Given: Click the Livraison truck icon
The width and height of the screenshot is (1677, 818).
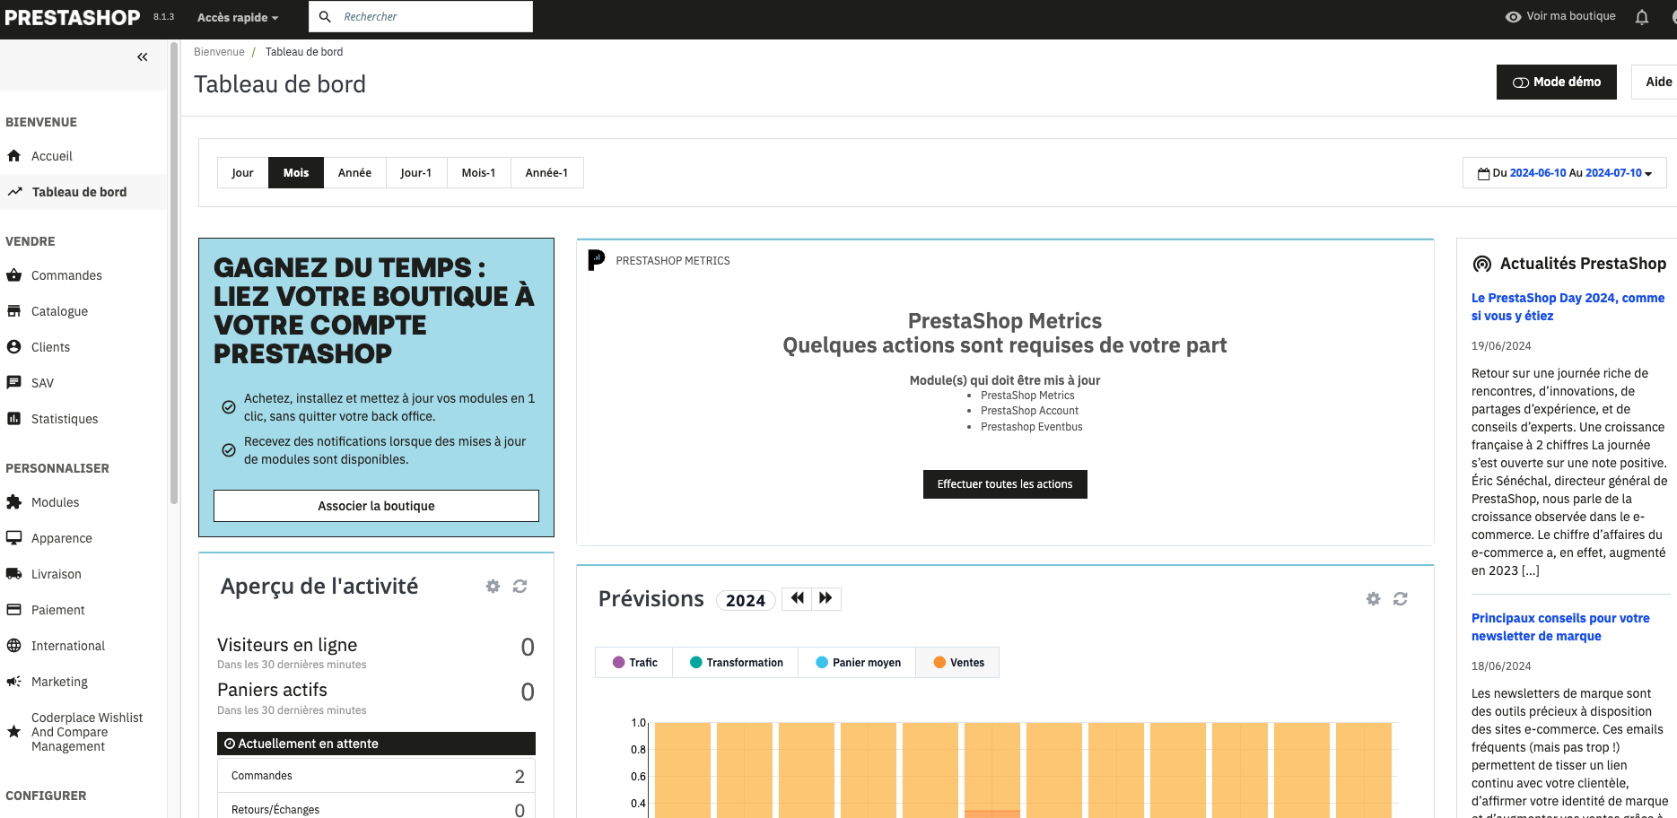Looking at the screenshot, I should point(14,574).
